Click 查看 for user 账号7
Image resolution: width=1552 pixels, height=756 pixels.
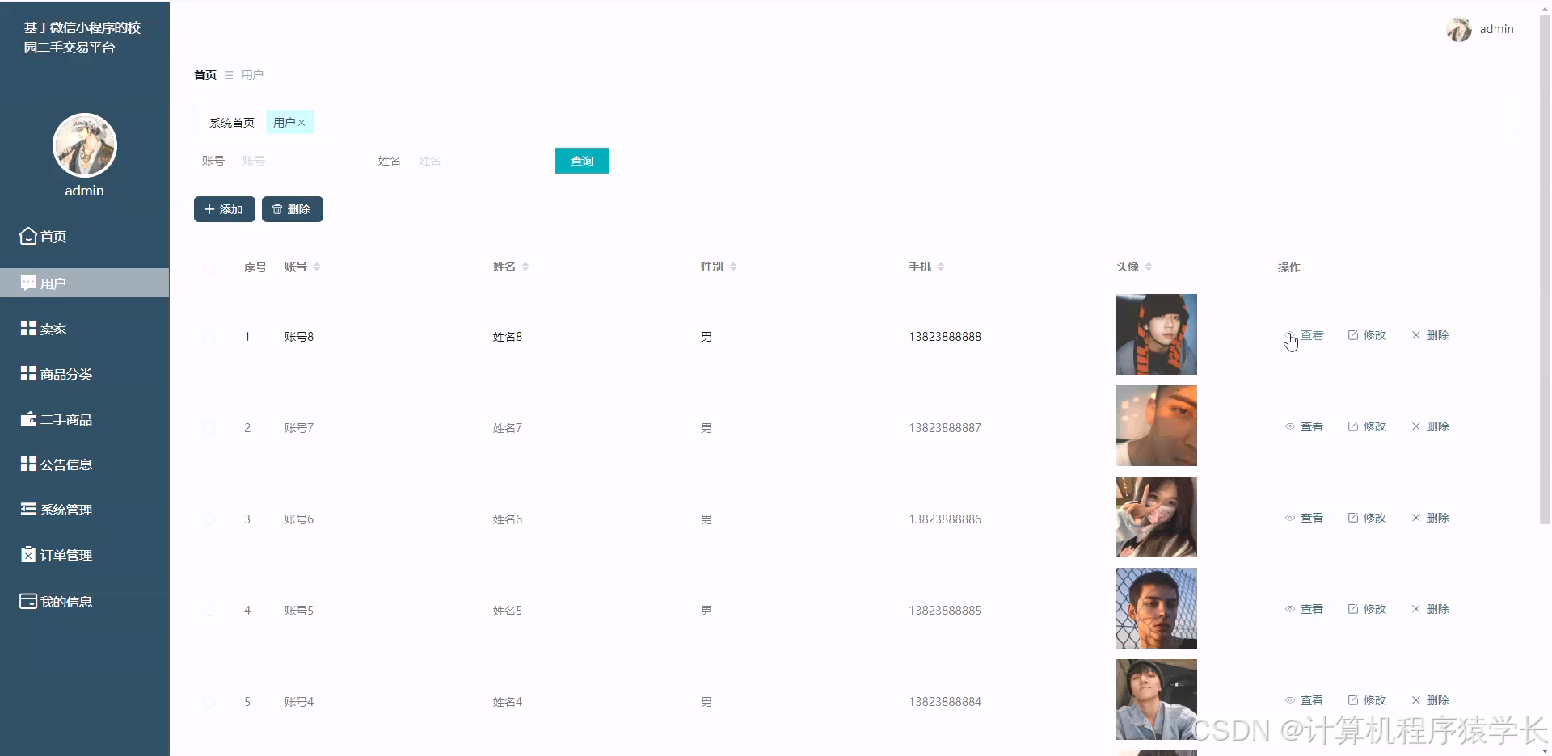(1304, 426)
